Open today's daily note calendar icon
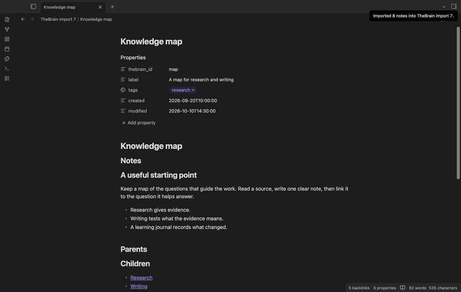The width and height of the screenshot is (461, 292). point(7,49)
